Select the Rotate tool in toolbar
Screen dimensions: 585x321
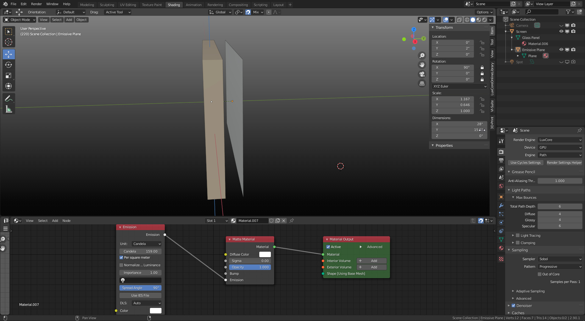[x=9, y=65]
